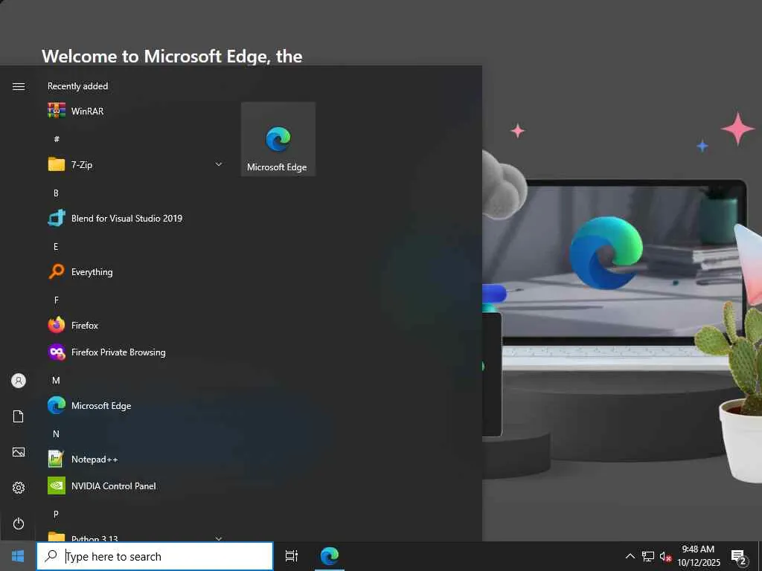Jump to the B letter header
This screenshot has height=571, width=762.
[56, 193]
